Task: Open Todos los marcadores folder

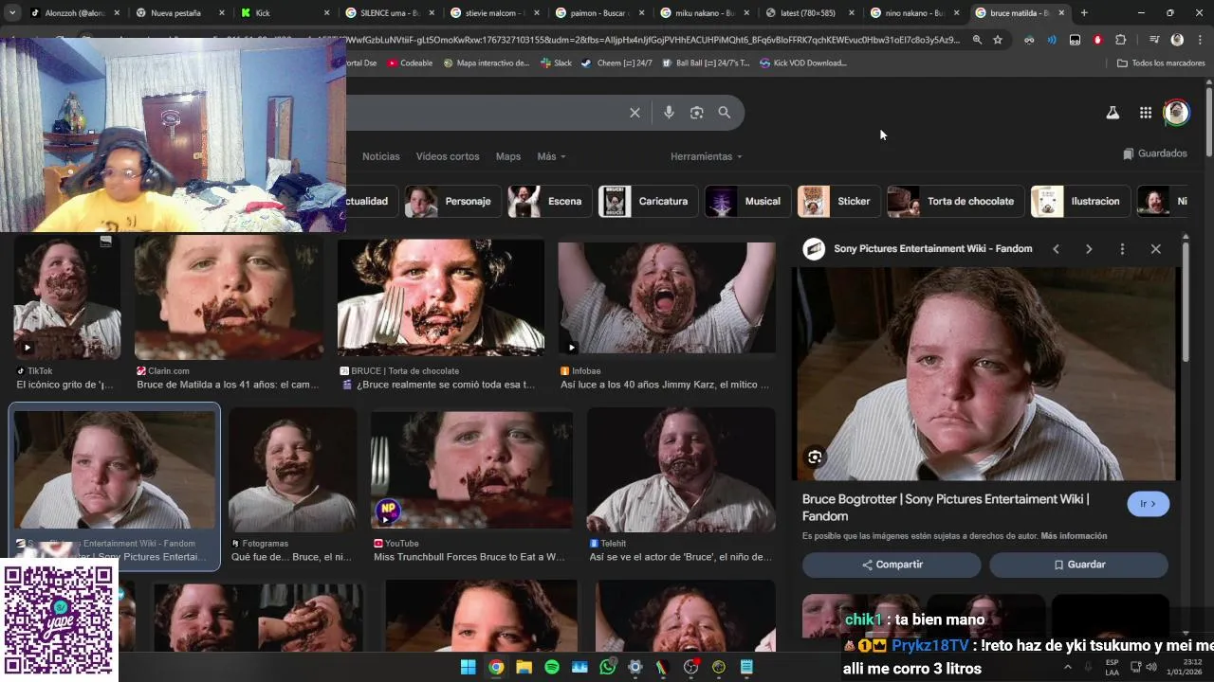Action: tap(1161, 63)
